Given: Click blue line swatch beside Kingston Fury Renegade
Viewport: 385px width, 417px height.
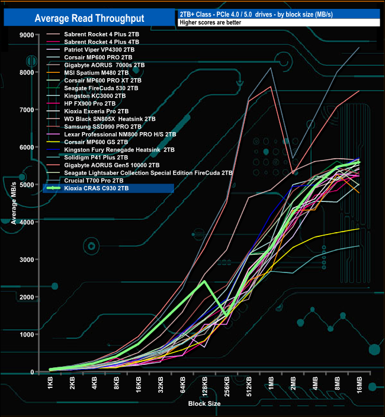Looking at the screenshot, I should click(53, 150).
